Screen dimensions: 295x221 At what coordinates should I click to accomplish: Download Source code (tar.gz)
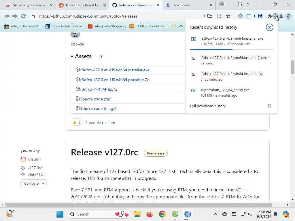click(98, 108)
